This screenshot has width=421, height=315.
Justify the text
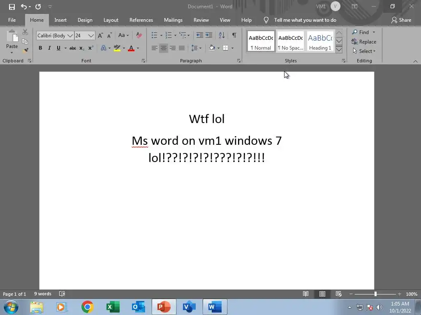[x=182, y=48]
